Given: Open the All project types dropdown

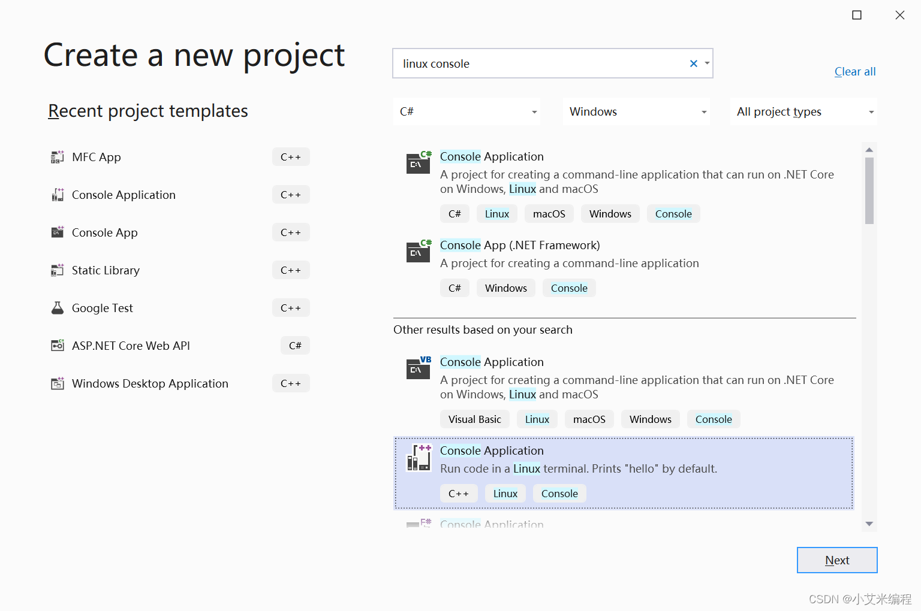Looking at the screenshot, I should click(803, 111).
